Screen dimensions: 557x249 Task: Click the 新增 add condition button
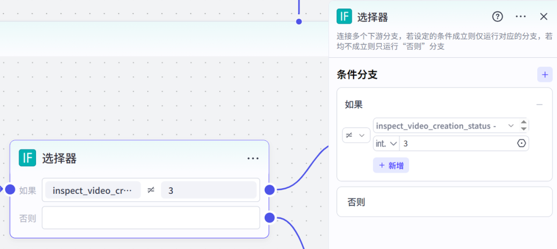pos(391,165)
